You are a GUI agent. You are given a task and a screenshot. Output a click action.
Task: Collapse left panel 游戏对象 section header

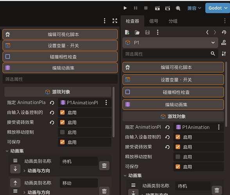[x=58, y=92]
